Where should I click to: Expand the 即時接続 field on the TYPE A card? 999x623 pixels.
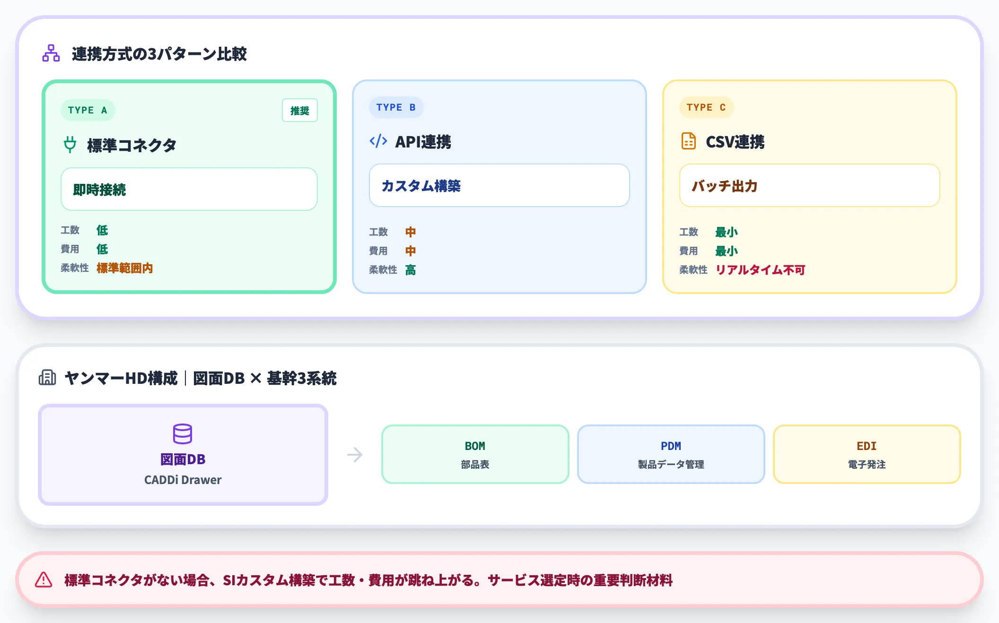[x=189, y=189]
